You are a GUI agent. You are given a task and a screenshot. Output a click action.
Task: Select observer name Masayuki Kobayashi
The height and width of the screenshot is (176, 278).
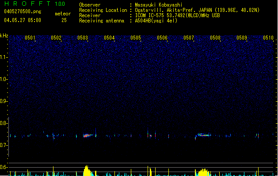tap(159, 5)
